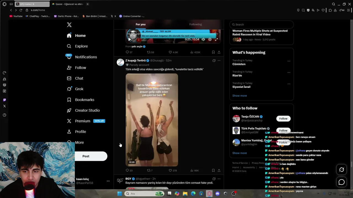Screen dimensions: 353x198
Task: Click the X Search input field
Action: 261,24
